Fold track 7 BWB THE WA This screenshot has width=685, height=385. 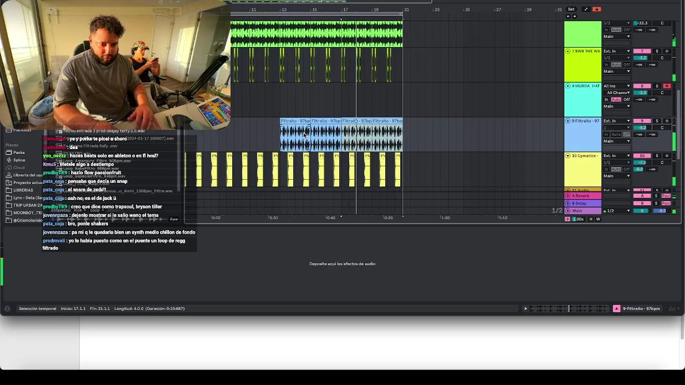coord(568,51)
